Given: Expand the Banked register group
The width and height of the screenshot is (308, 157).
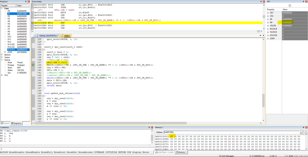Looking at the screenshot, I should tap(2, 55).
